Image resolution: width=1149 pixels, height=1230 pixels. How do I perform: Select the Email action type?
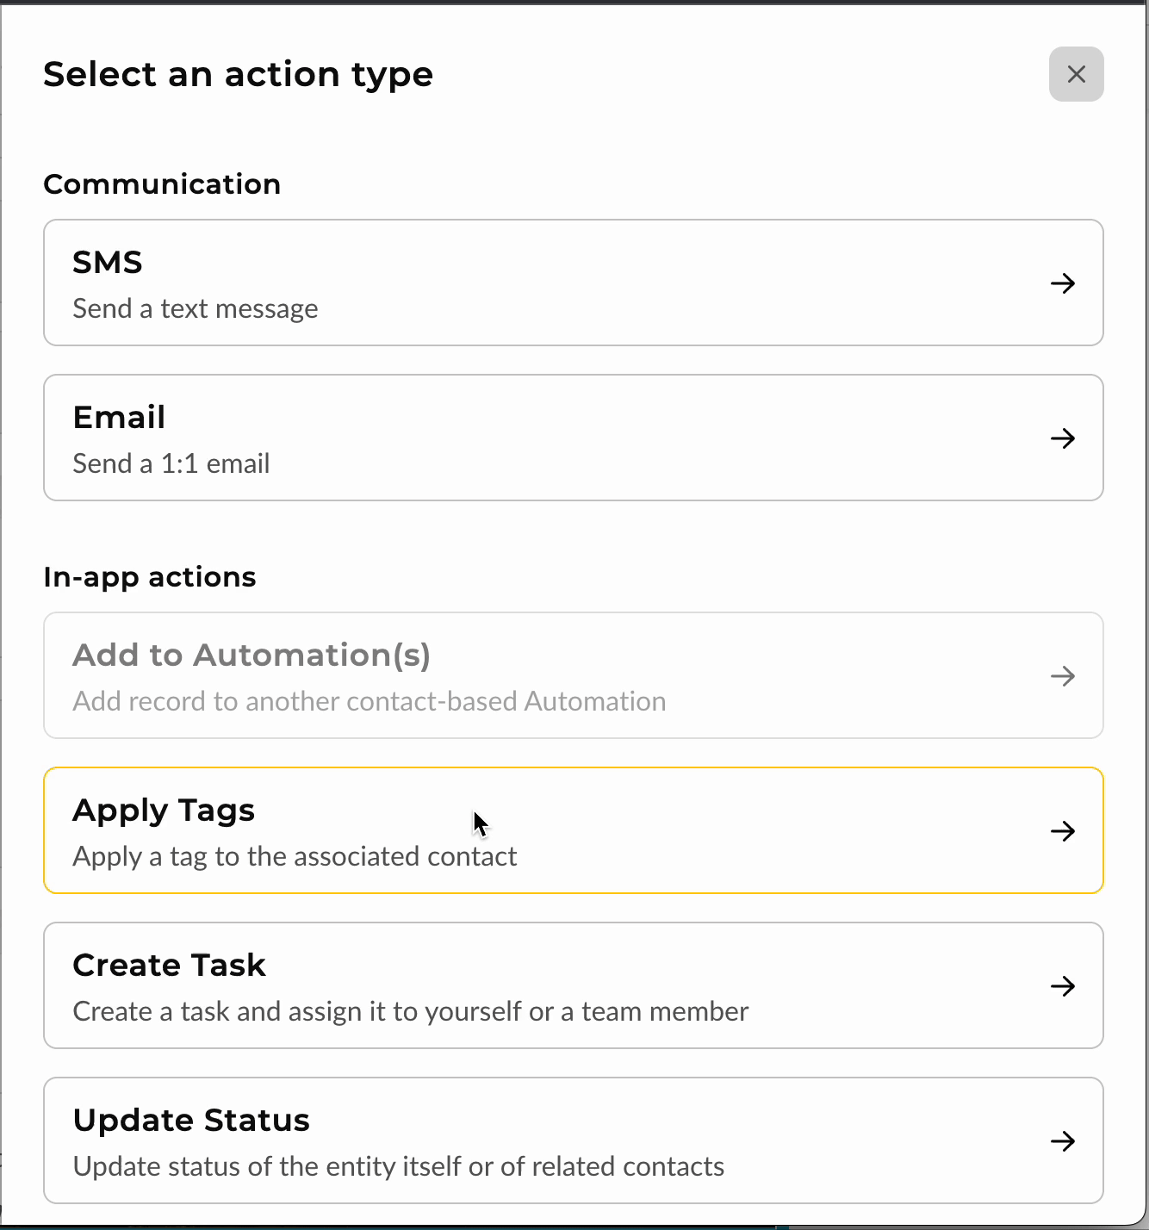[574, 438]
